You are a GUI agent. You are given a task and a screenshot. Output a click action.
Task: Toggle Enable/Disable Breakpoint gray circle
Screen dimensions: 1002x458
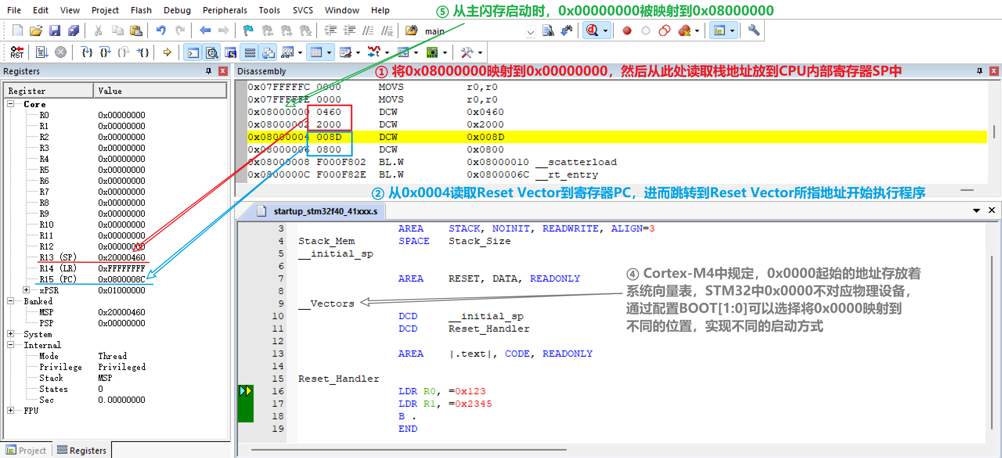click(x=646, y=31)
